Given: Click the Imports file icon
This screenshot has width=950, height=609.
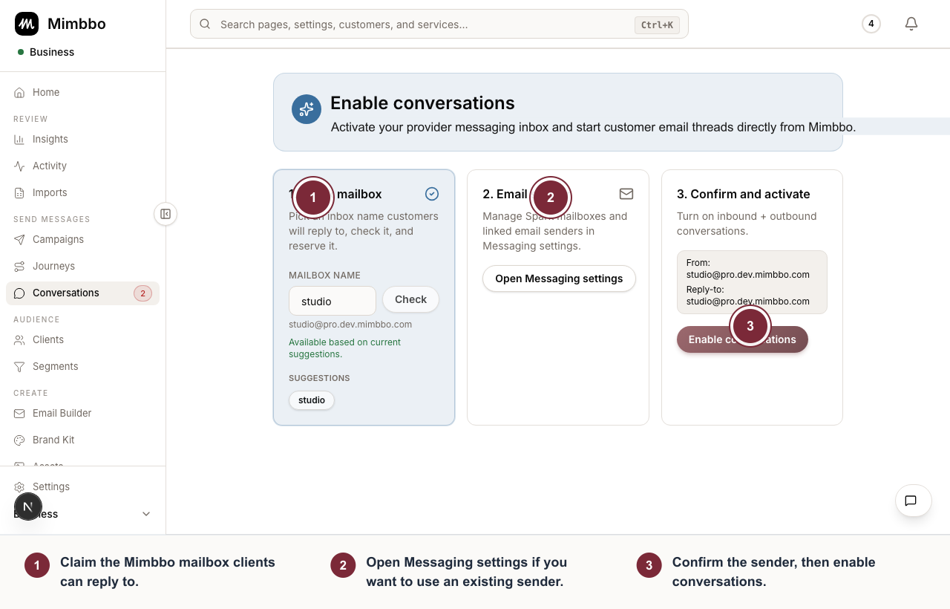Looking at the screenshot, I should [19, 193].
